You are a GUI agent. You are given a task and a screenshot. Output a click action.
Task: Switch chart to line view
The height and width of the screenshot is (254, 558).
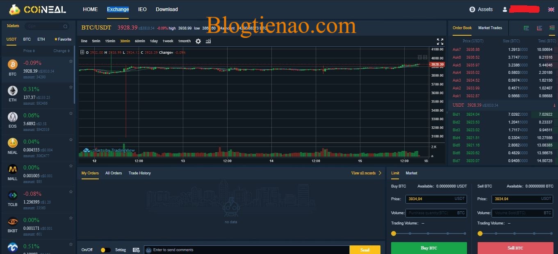coord(84,41)
